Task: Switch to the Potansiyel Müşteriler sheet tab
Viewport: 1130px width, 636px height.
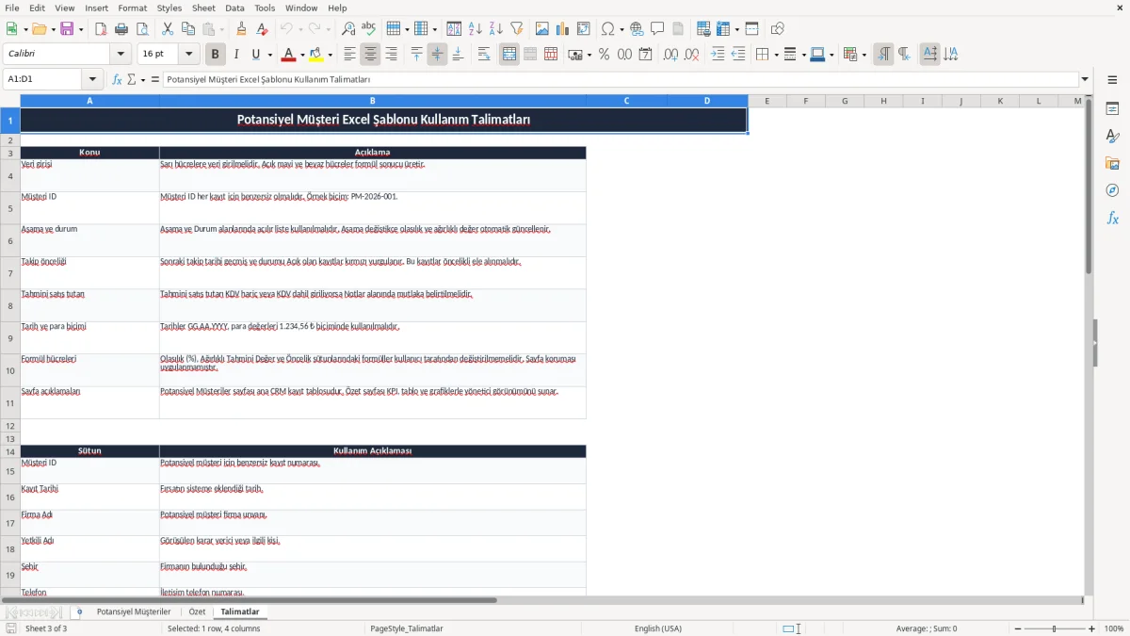Action: click(x=134, y=612)
